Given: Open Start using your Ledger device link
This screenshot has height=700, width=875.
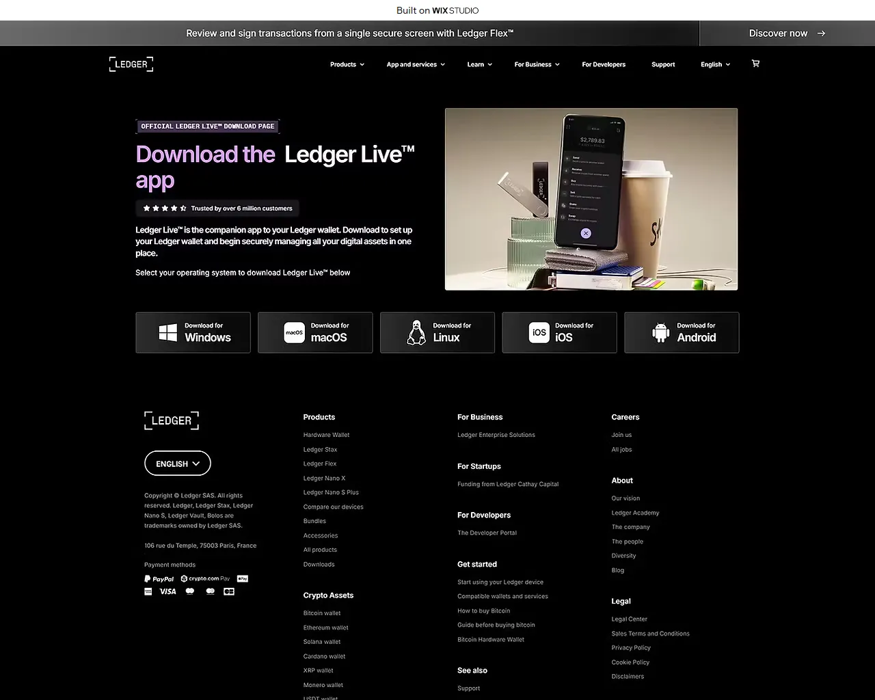Looking at the screenshot, I should pos(500,582).
